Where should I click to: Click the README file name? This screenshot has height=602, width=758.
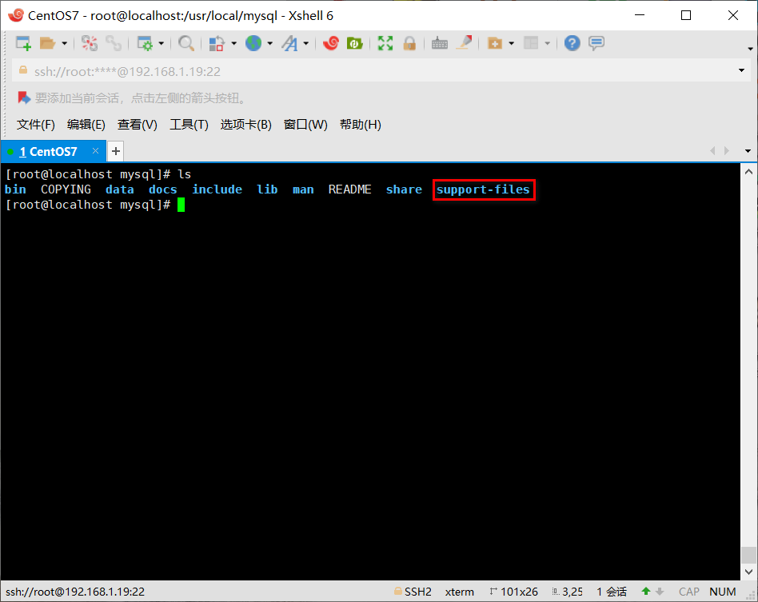pos(350,189)
